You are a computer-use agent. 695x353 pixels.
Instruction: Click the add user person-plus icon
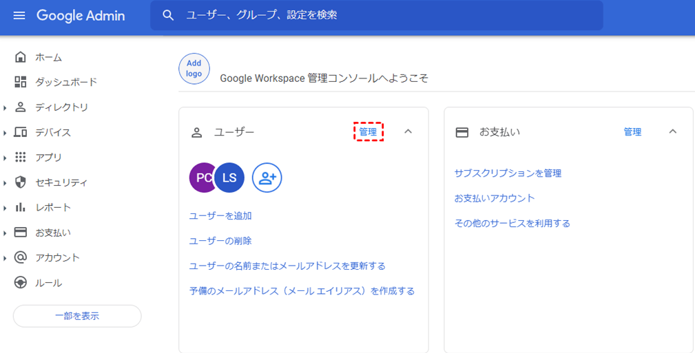click(x=267, y=178)
